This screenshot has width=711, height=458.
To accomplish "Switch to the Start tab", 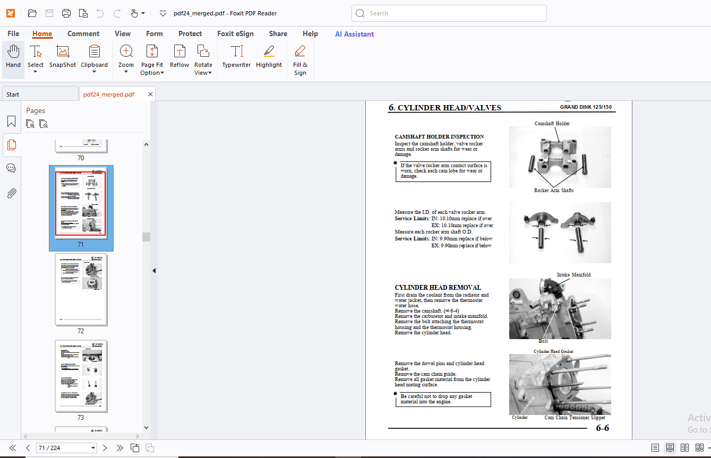I will (x=39, y=94).
